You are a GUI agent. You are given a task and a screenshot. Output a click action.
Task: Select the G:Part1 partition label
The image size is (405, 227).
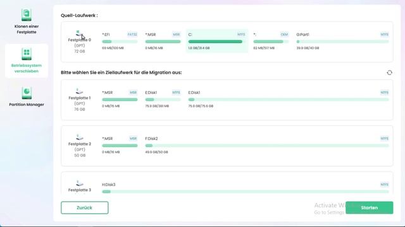pos(302,35)
